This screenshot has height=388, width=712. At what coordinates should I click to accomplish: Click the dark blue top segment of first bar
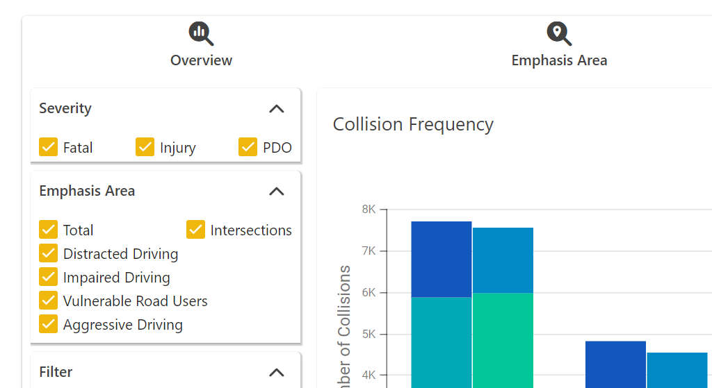coord(442,259)
